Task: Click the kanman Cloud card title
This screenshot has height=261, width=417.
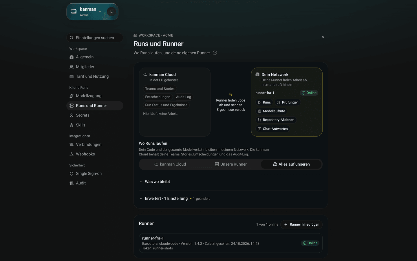Action: pyautogui.click(x=162, y=75)
